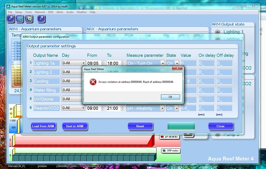Open Measure parameter dropdown for Reactor/CO2

click(x=162, y=108)
